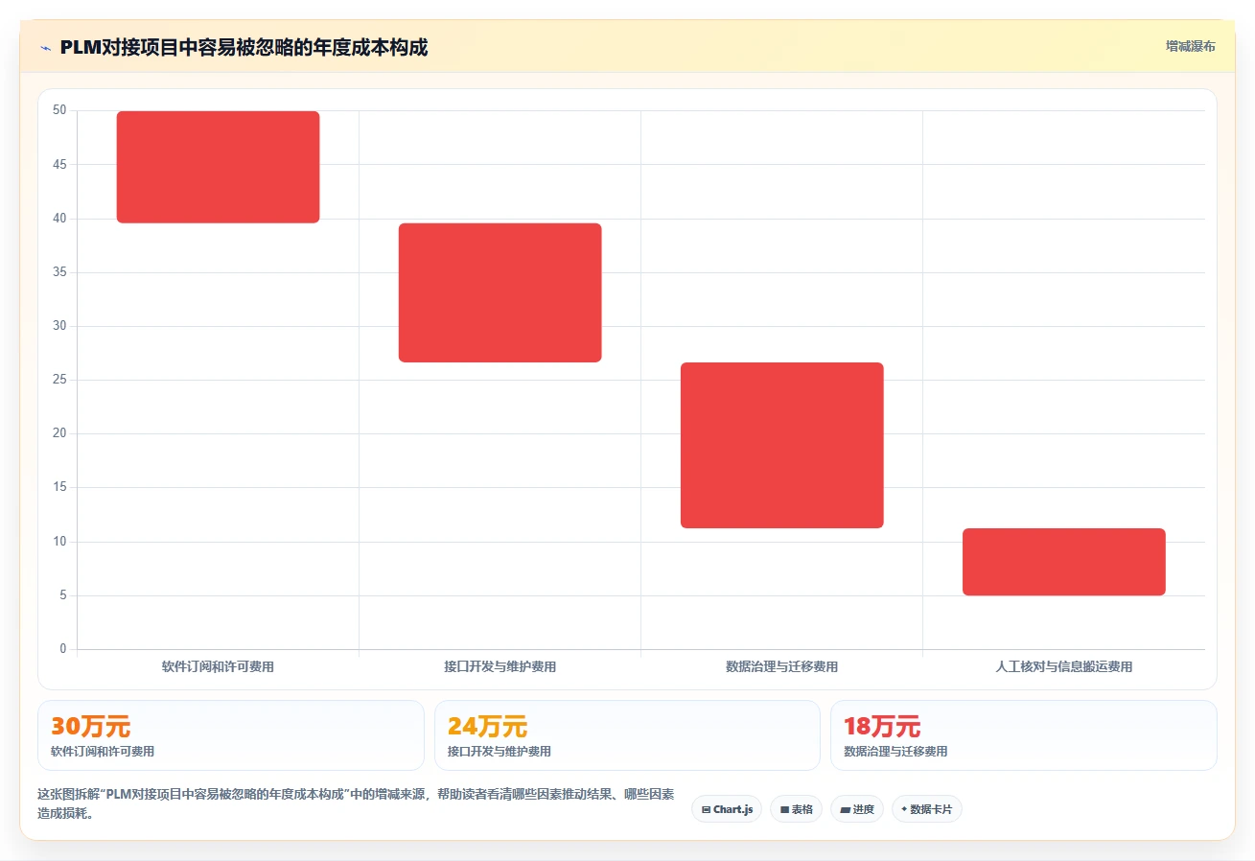Click the red bar for 数据治理与迁移费用
Viewport: 1255px width, 861px height.
coord(781,445)
